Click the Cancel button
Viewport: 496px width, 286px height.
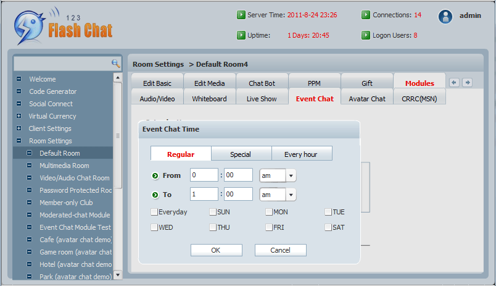[280, 250]
